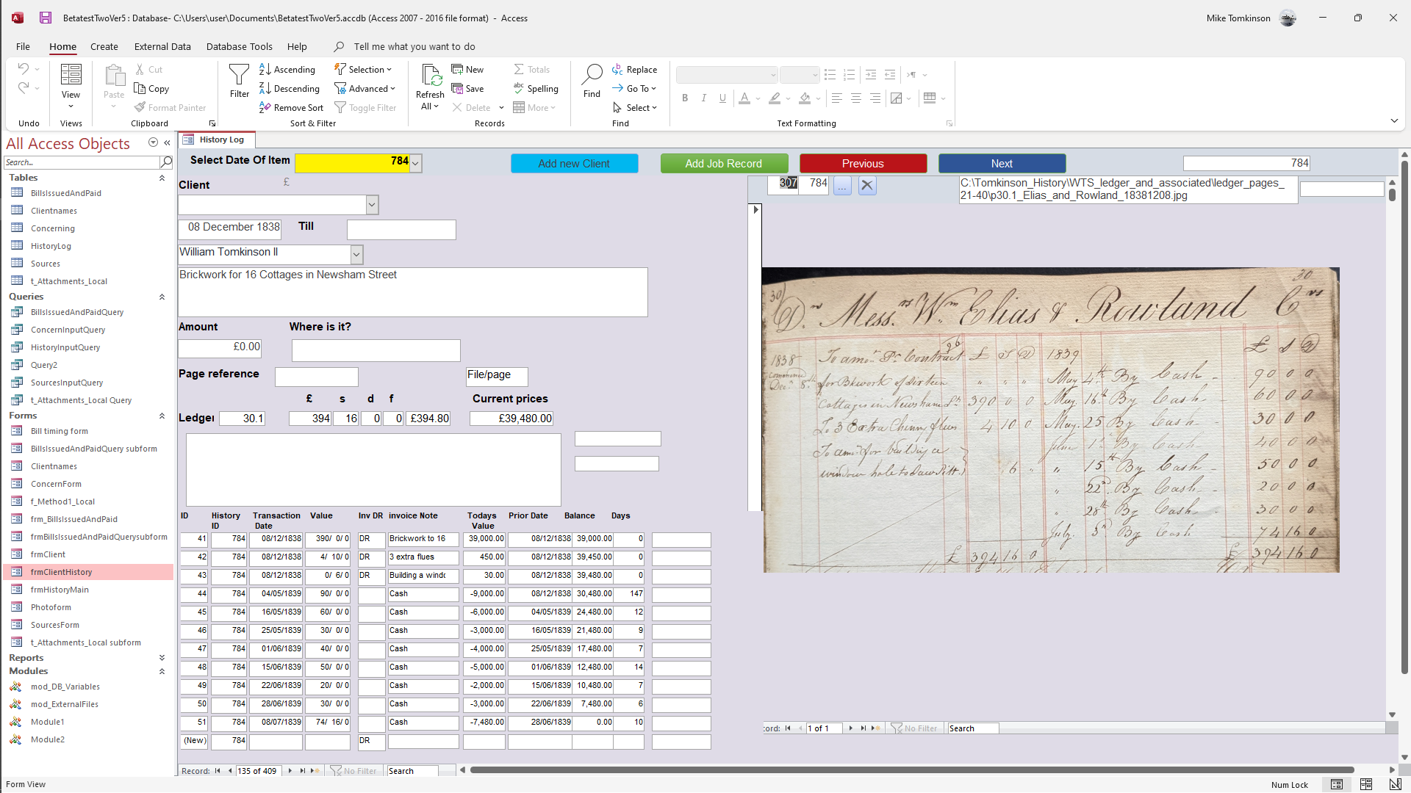This screenshot has height=793, width=1411.
Task: Align text left in Text Formatting
Action: click(x=836, y=98)
